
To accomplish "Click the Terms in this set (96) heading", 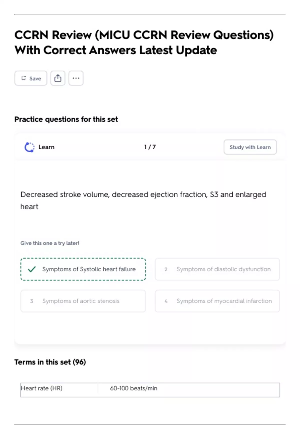I will tap(50, 362).
